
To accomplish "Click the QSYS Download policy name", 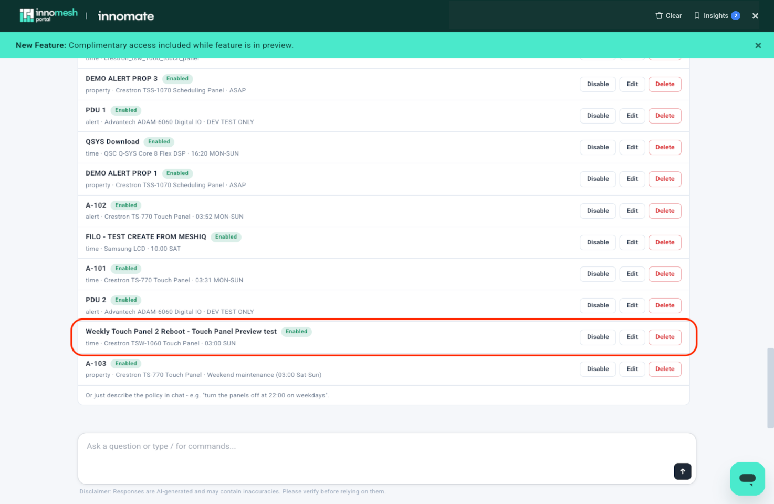I will click(112, 142).
